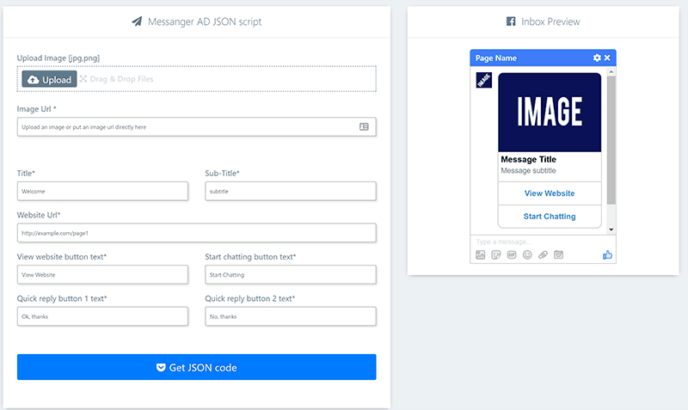Click the photo attachment icon
This screenshot has width=688, height=410.
[481, 254]
